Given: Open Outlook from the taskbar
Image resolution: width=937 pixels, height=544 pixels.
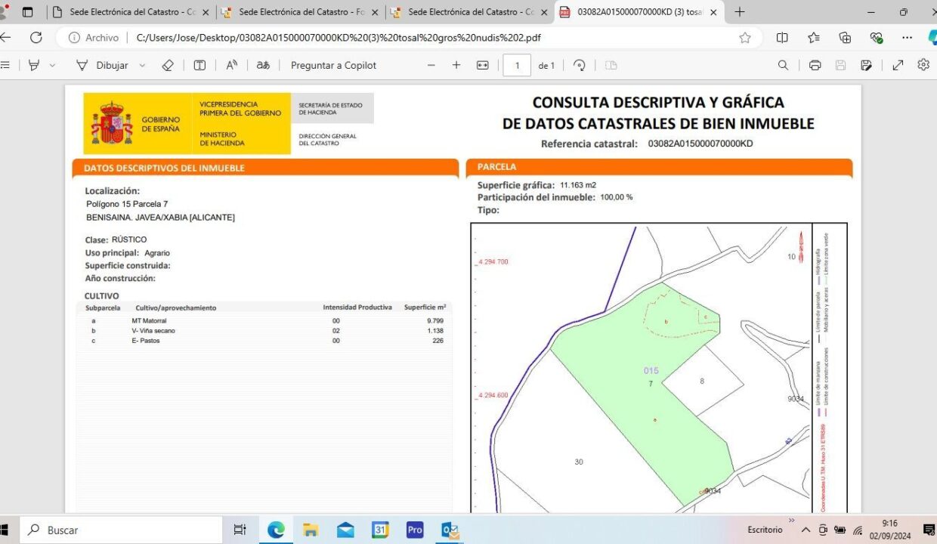Looking at the screenshot, I should pos(450,530).
